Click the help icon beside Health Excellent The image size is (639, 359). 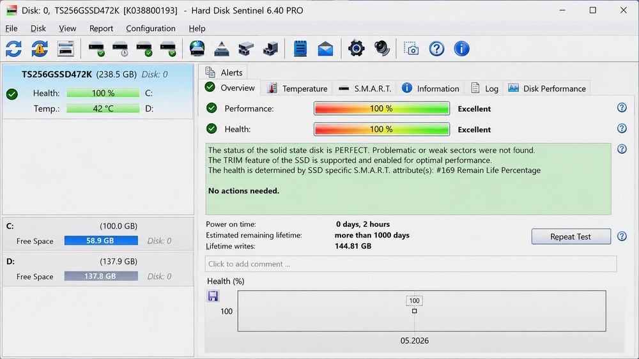click(622, 128)
